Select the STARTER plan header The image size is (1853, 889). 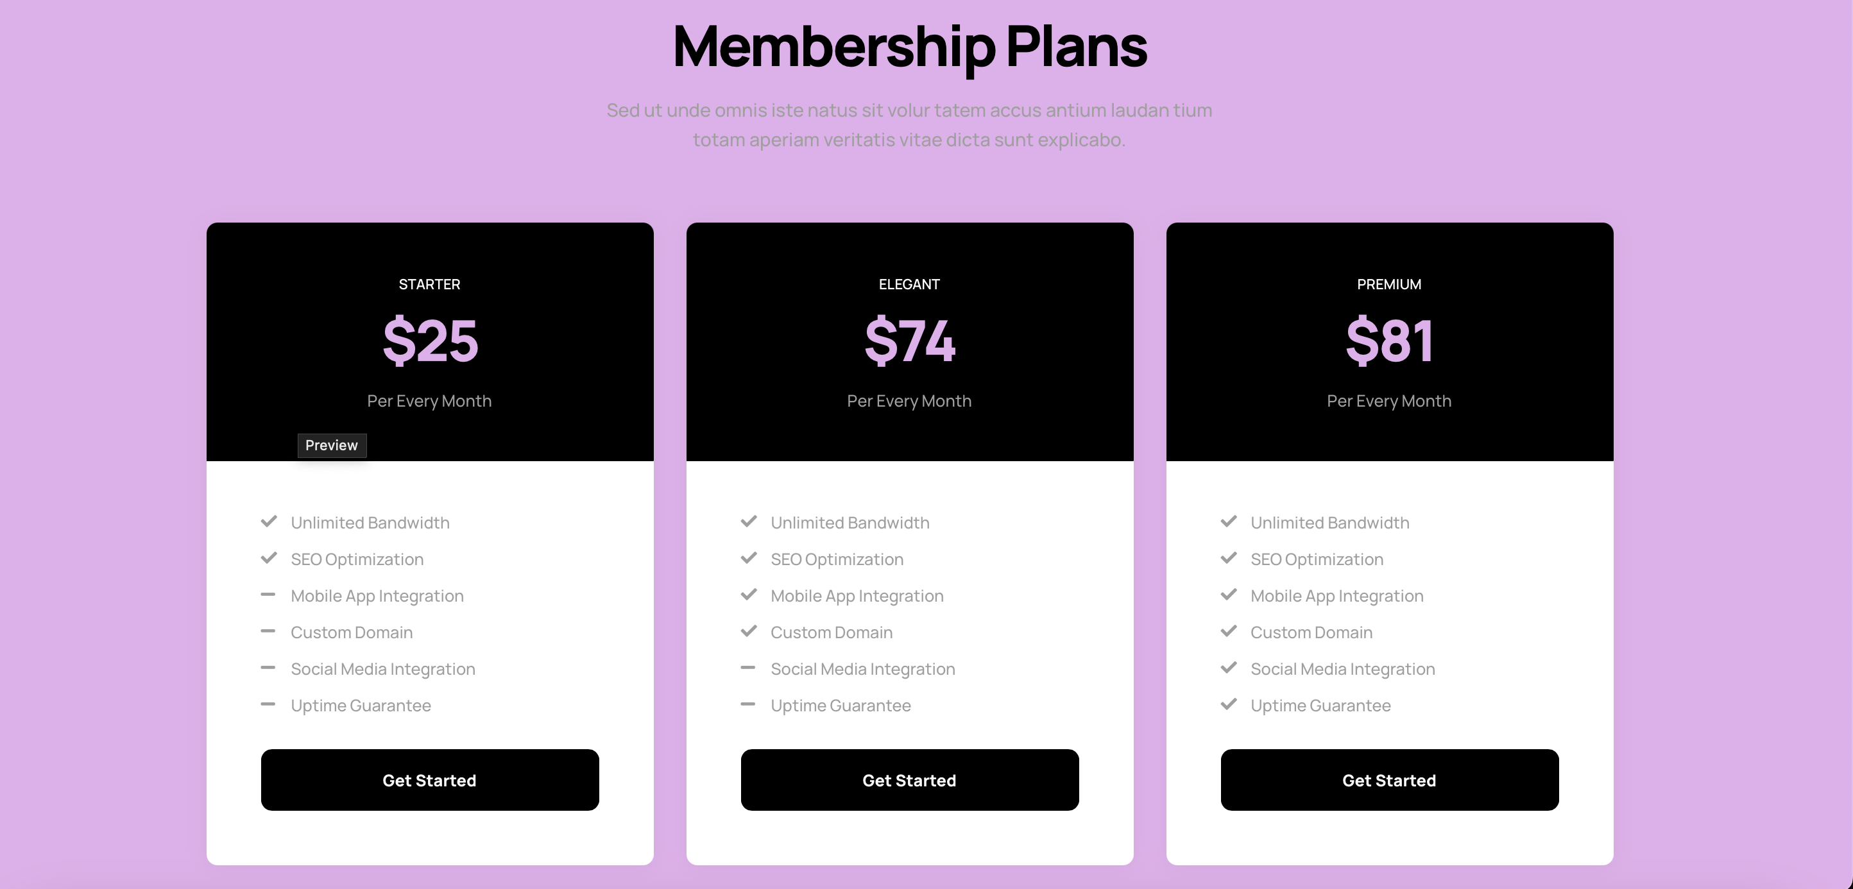tap(429, 284)
